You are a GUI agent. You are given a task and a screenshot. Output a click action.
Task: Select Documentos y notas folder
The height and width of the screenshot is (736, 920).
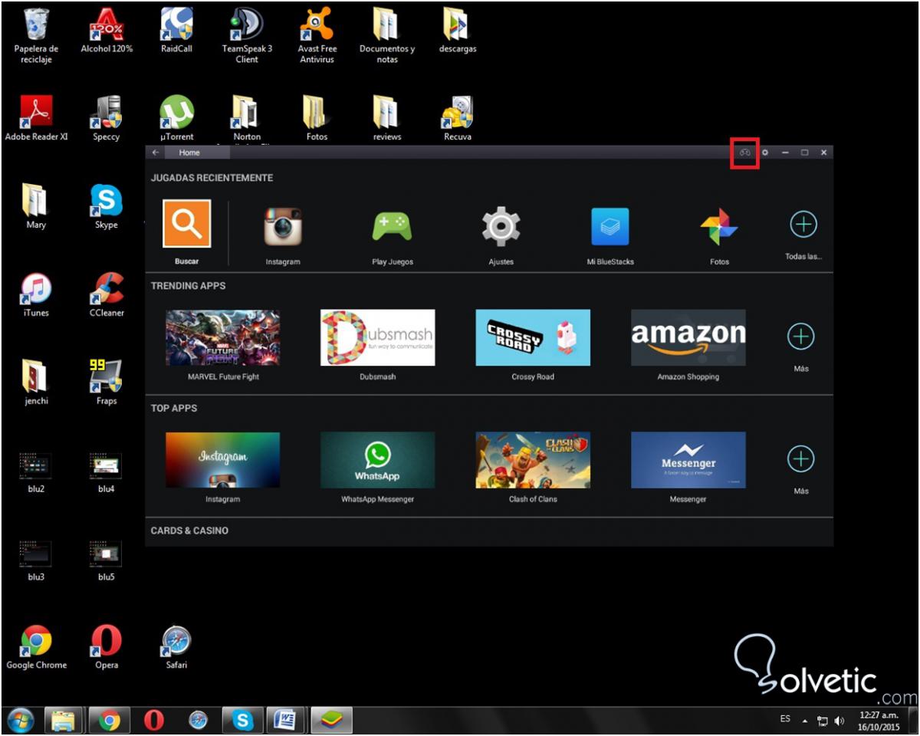click(x=387, y=35)
